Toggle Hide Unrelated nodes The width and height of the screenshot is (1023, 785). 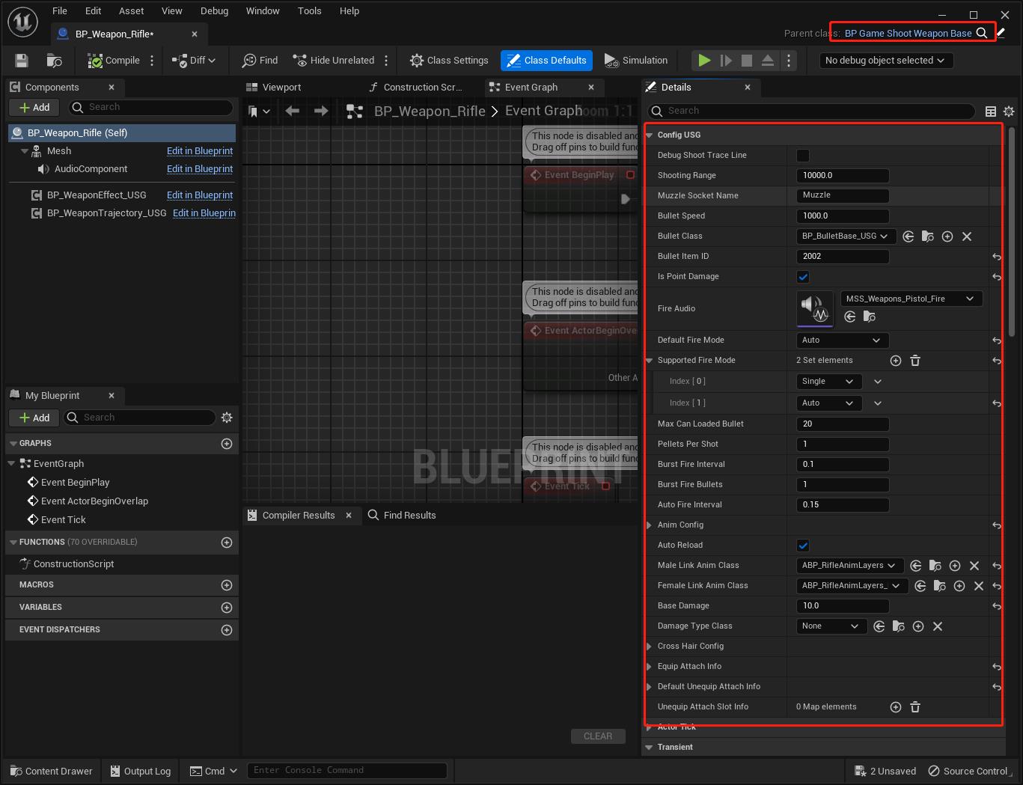[334, 61]
